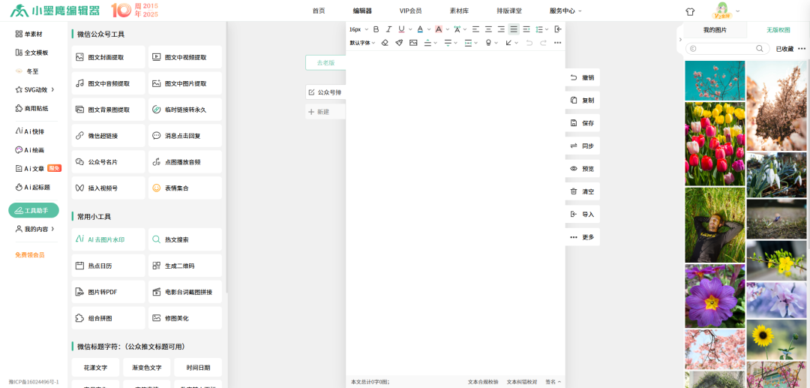810x388 pixels.
Task: Click the T-shirt skin icon
Action: point(690,11)
